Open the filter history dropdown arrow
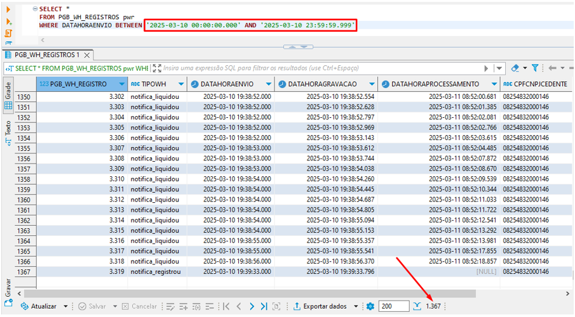 click(x=499, y=68)
